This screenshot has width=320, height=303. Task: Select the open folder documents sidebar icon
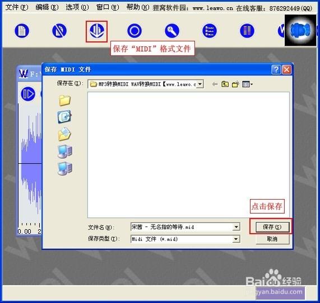pyautogui.click(x=64, y=134)
